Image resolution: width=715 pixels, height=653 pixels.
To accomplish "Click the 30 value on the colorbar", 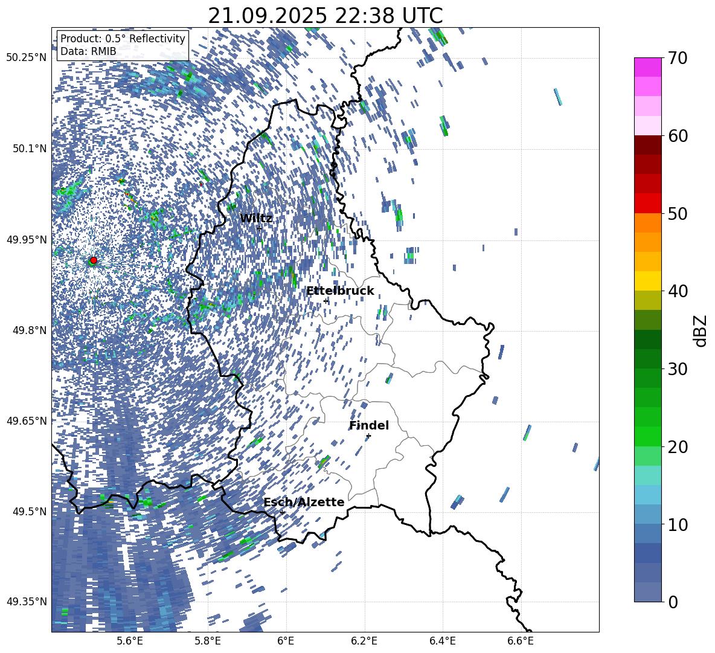I will [678, 369].
